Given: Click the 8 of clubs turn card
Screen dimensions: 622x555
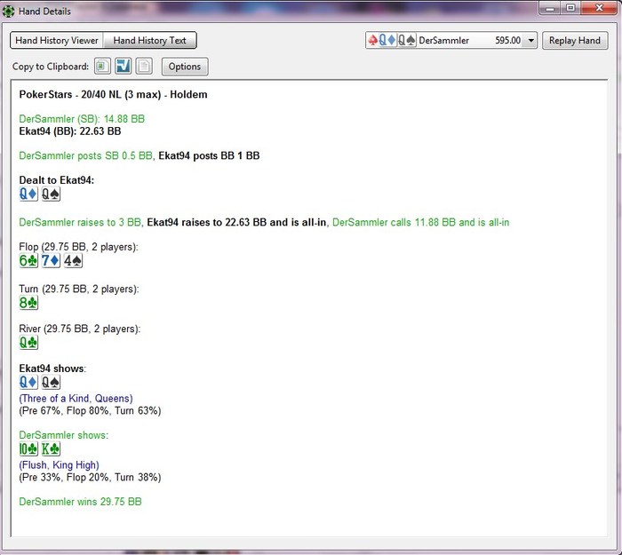Looking at the screenshot, I should click(28, 303).
